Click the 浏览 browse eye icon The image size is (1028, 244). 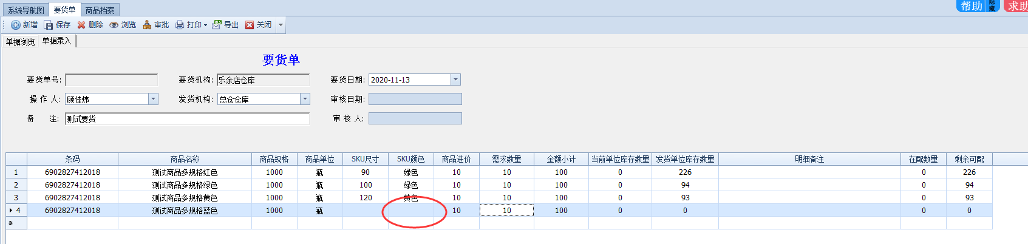114,25
